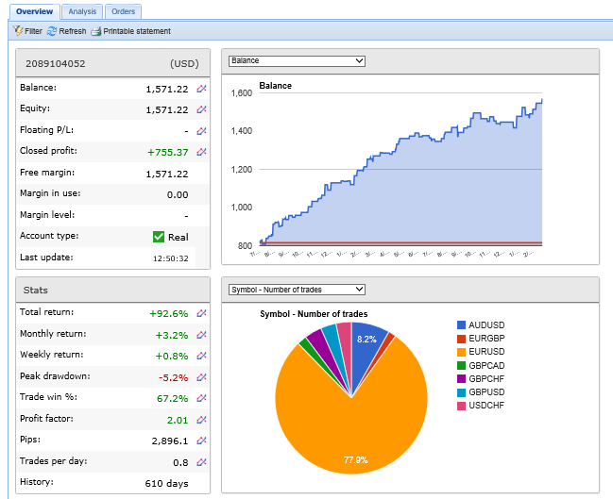Open chart icon next to Peak drawdown
Screen dimensions: 613x499
click(x=201, y=376)
